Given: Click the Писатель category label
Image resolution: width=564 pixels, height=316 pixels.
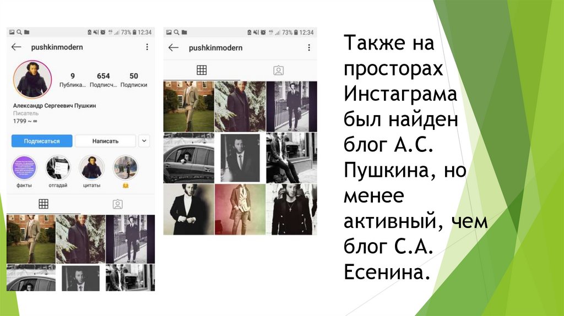Looking at the screenshot, I should tap(25, 113).
